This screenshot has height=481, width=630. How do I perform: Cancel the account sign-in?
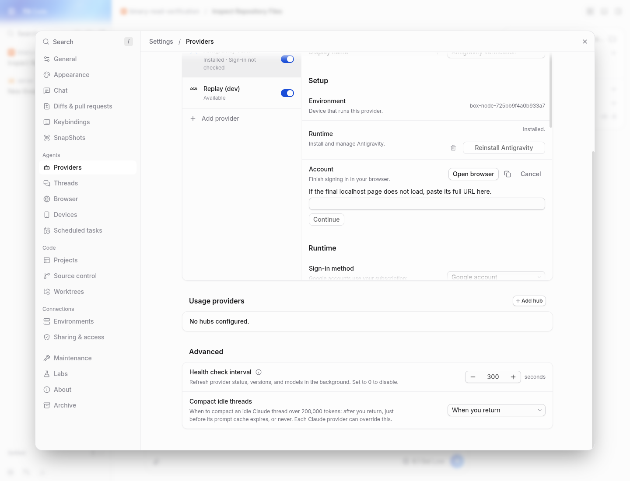coord(531,174)
